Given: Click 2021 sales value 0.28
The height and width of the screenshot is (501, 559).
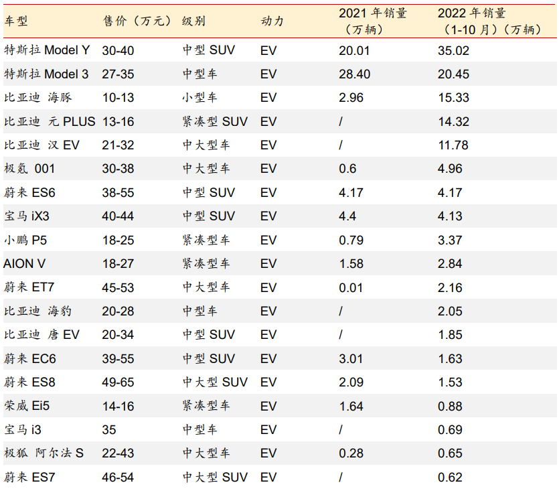Looking at the screenshot, I should [x=351, y=453].
